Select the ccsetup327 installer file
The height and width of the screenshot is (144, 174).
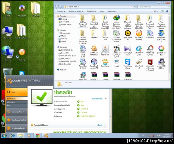click(150, 34)
